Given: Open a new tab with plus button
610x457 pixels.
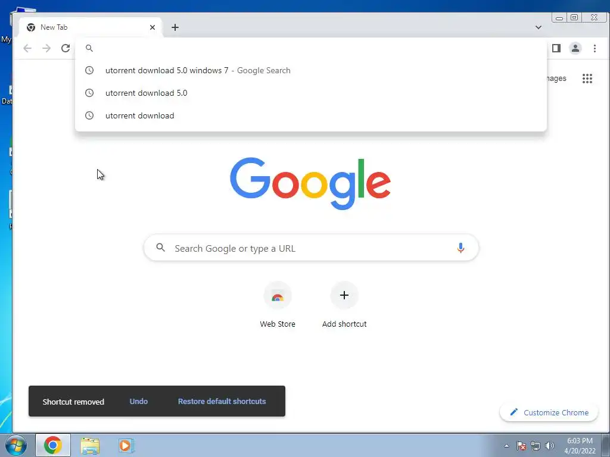Looking at the screenshot, I should point(175,27).
